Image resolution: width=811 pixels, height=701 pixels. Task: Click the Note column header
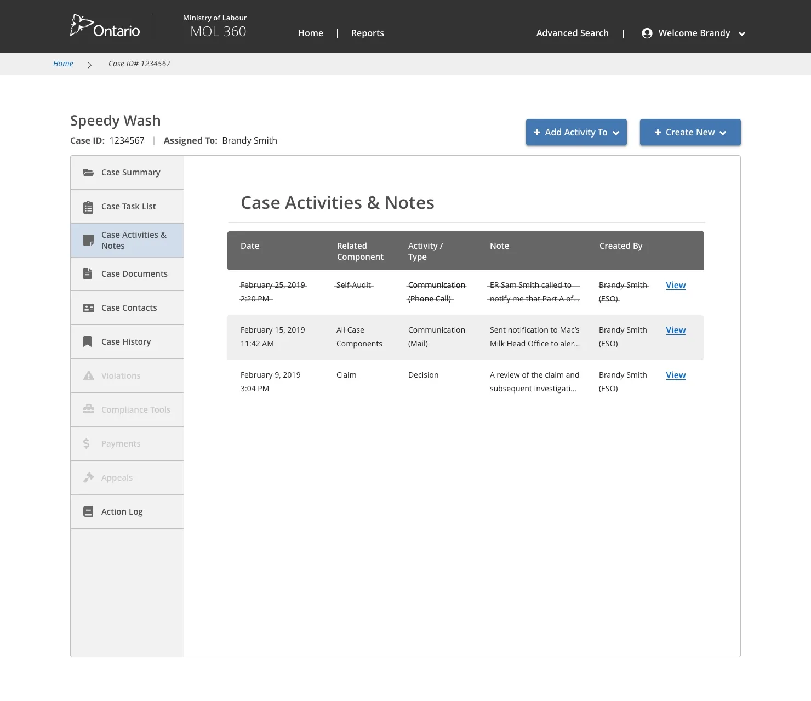(499, 246)
